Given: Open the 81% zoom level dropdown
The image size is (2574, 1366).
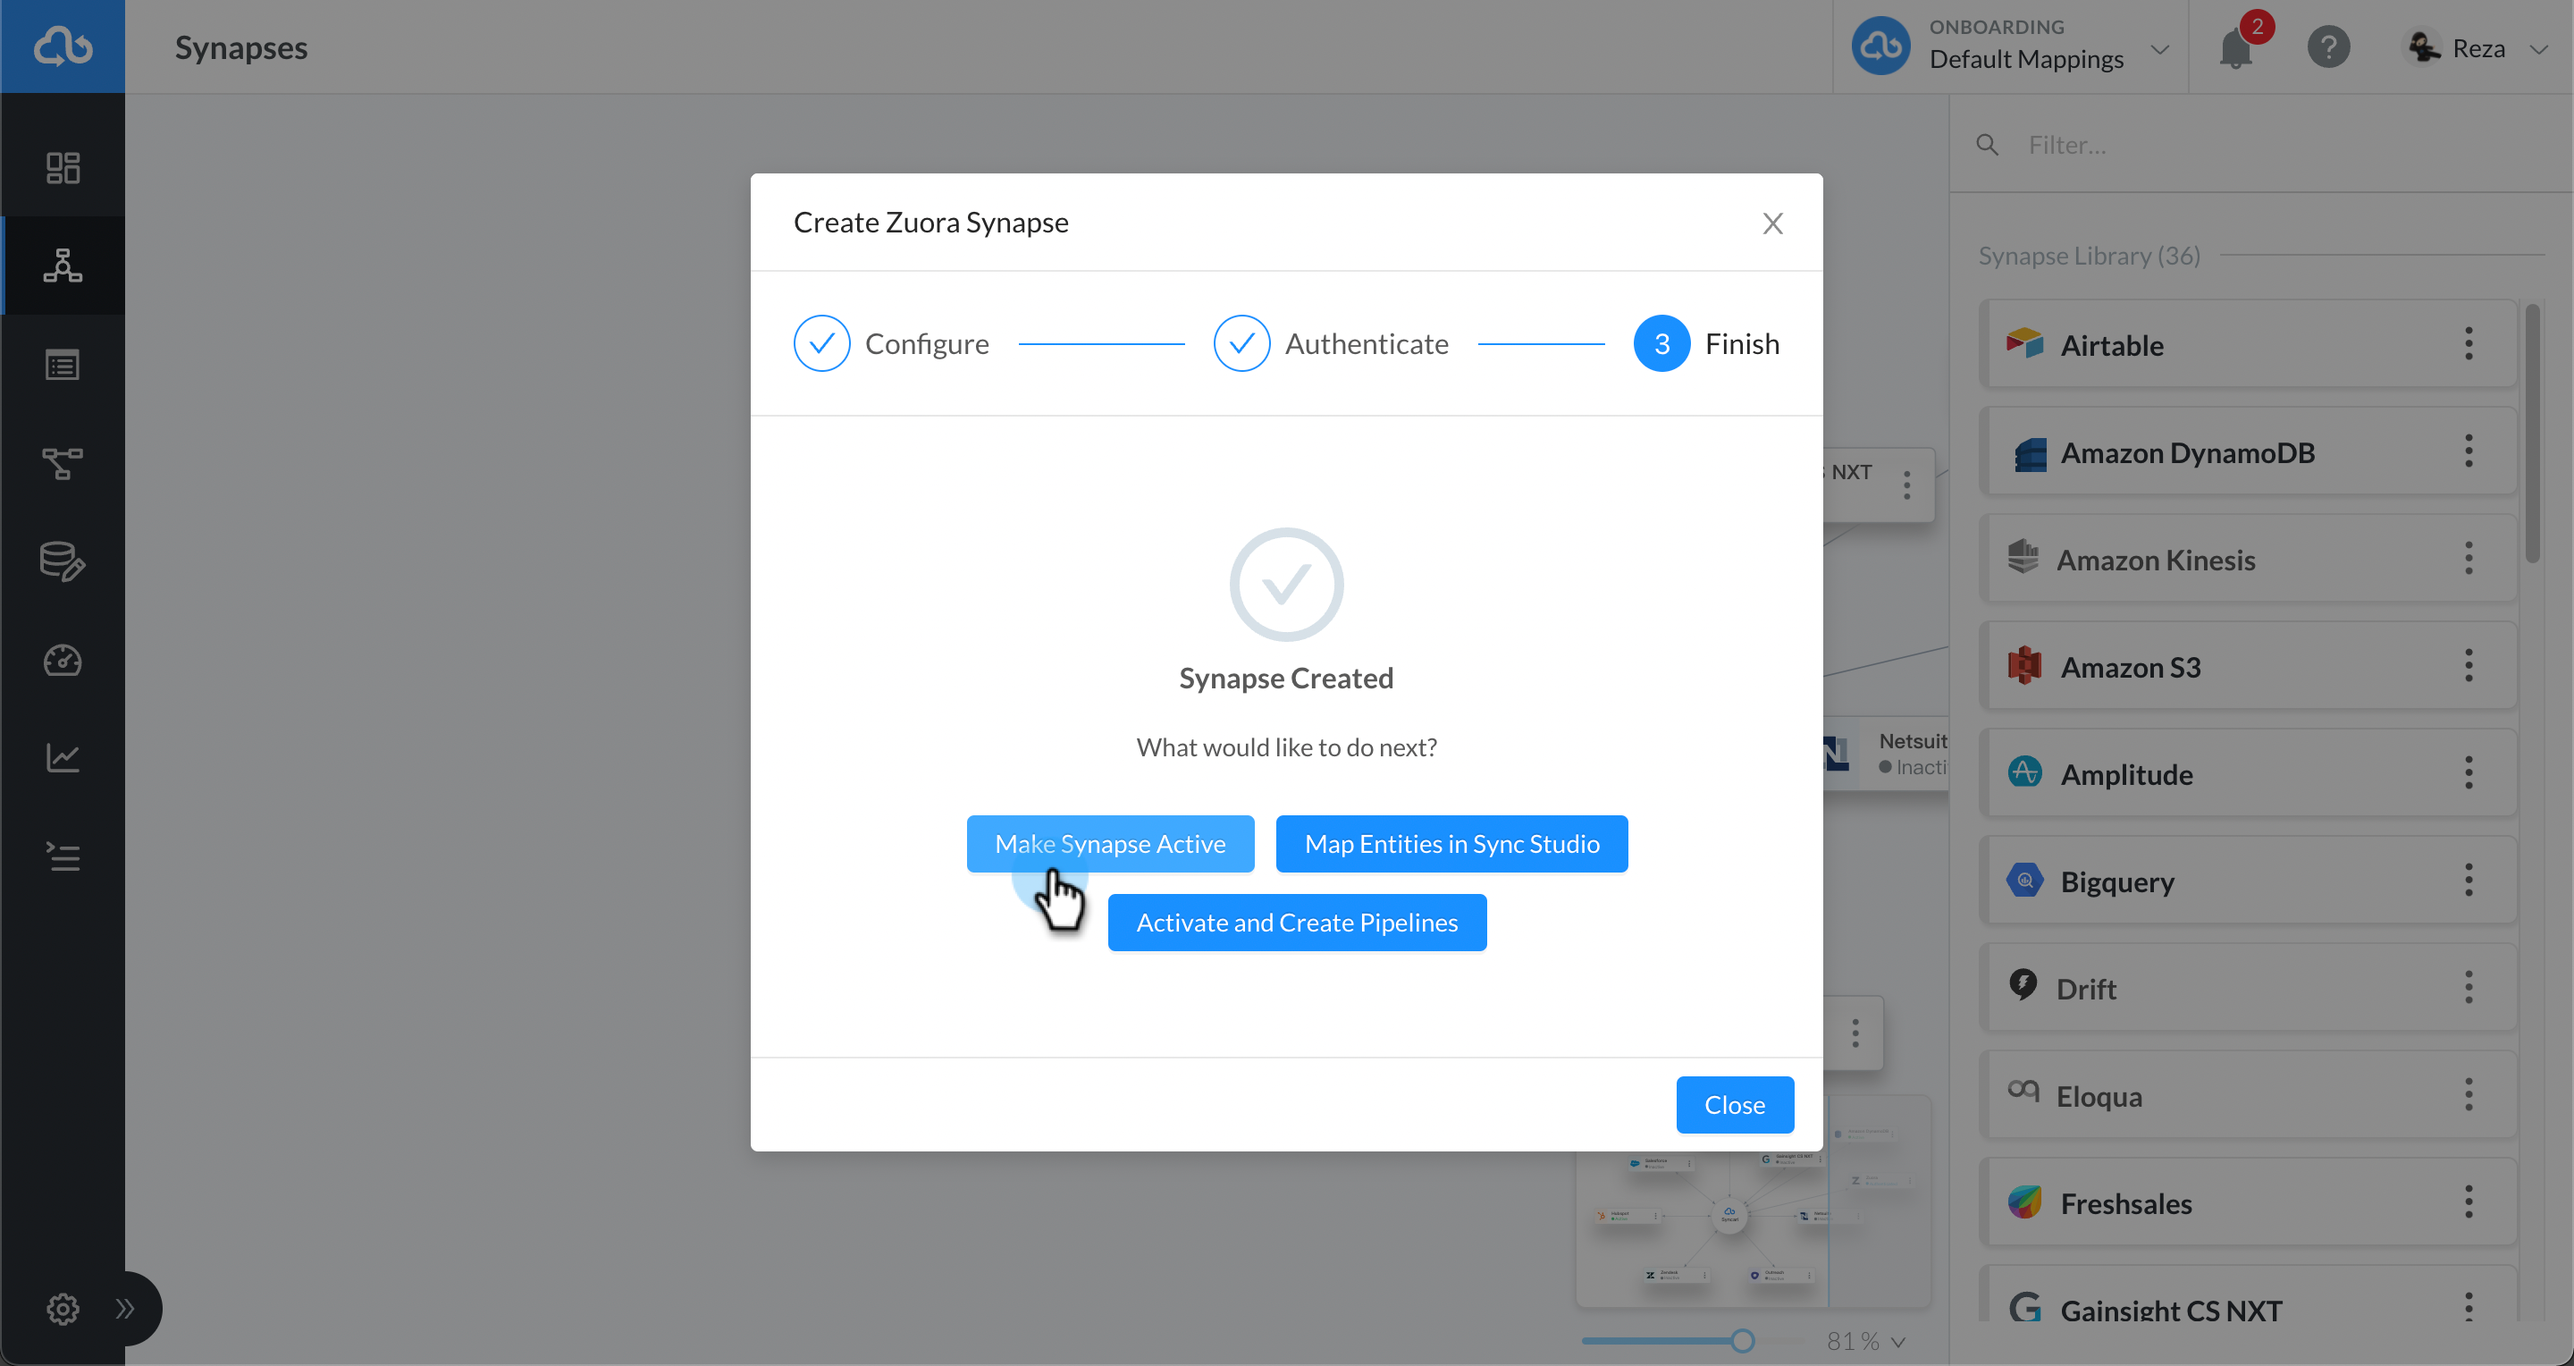Looking at the screenshot, I should pyautogui.click(x=1864, y=1341).
